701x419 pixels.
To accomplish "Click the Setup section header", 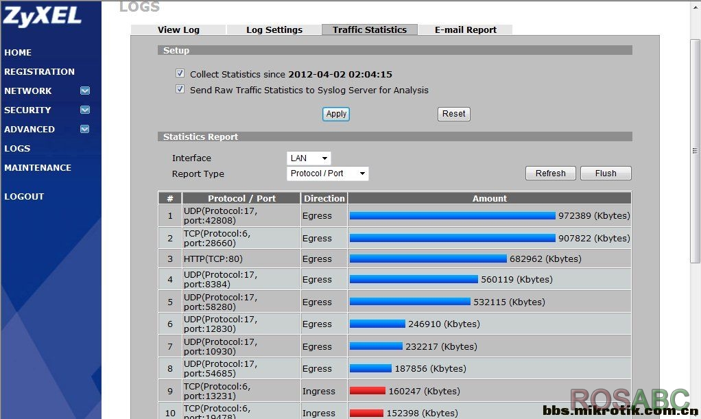I will (395, 50).
